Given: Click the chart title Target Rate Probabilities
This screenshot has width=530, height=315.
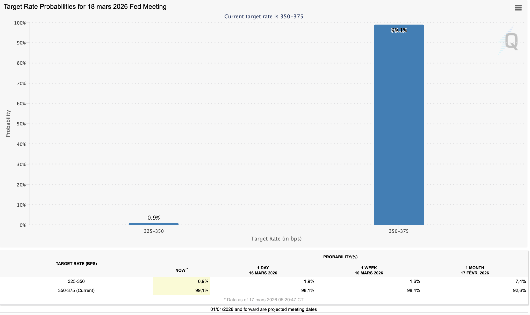Looking at the screenshot, I should tap(85, 6).
